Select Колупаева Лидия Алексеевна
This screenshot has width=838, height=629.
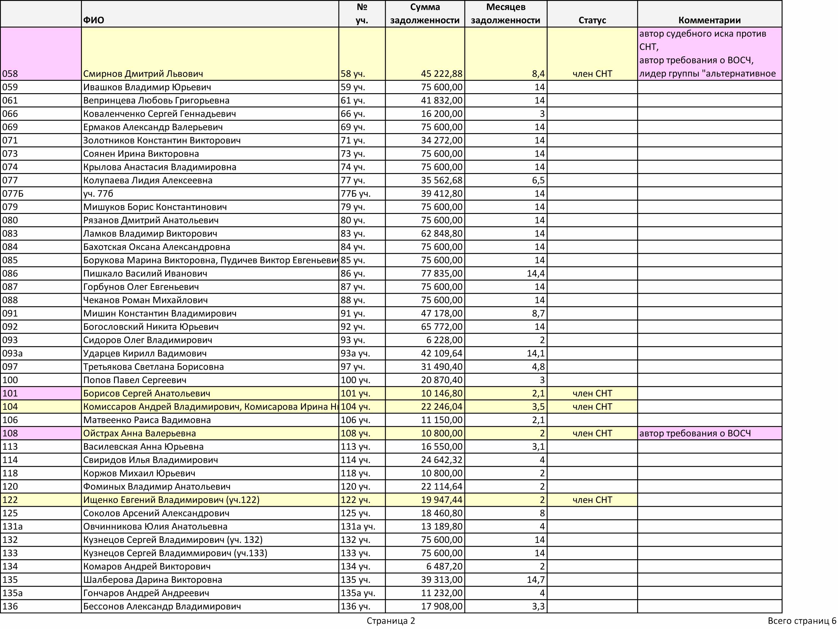click(148, 180)
